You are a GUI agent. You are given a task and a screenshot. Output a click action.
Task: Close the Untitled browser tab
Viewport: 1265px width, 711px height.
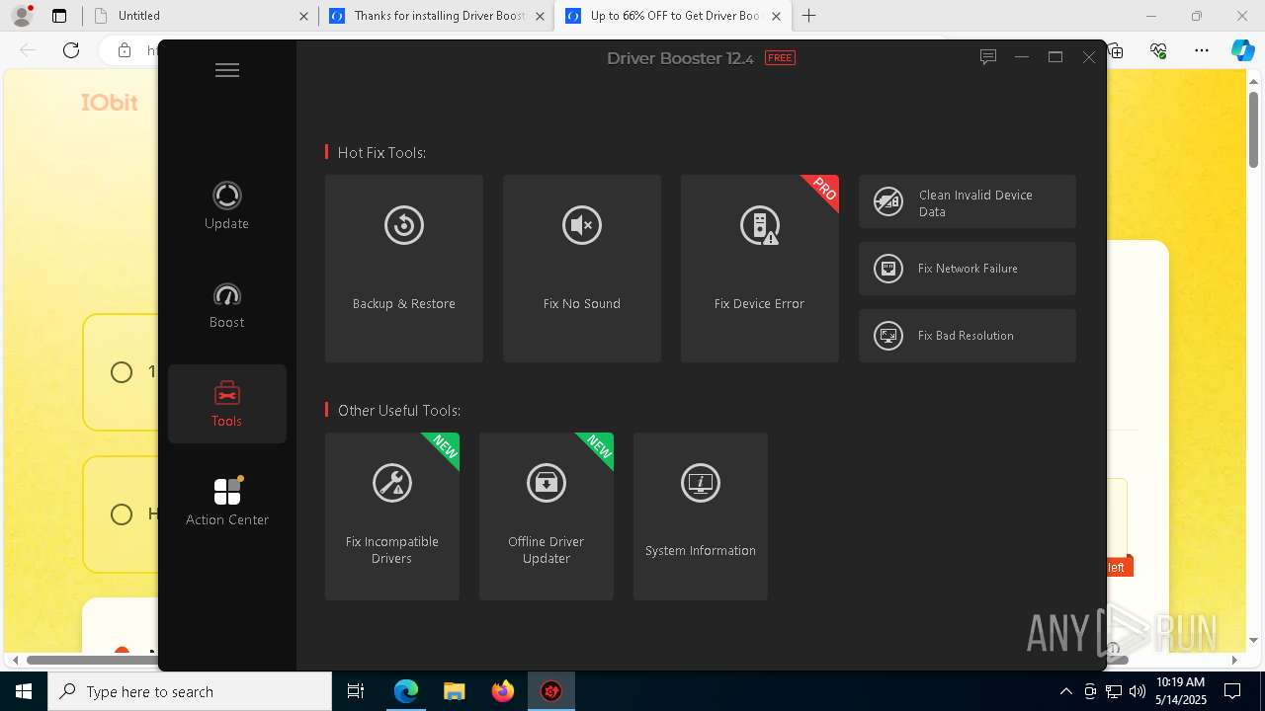(303, 16)
